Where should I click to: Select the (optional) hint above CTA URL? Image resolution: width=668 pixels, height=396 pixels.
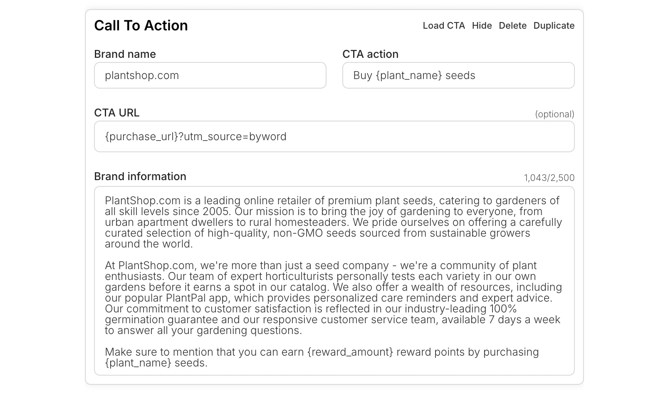point(554,114)
